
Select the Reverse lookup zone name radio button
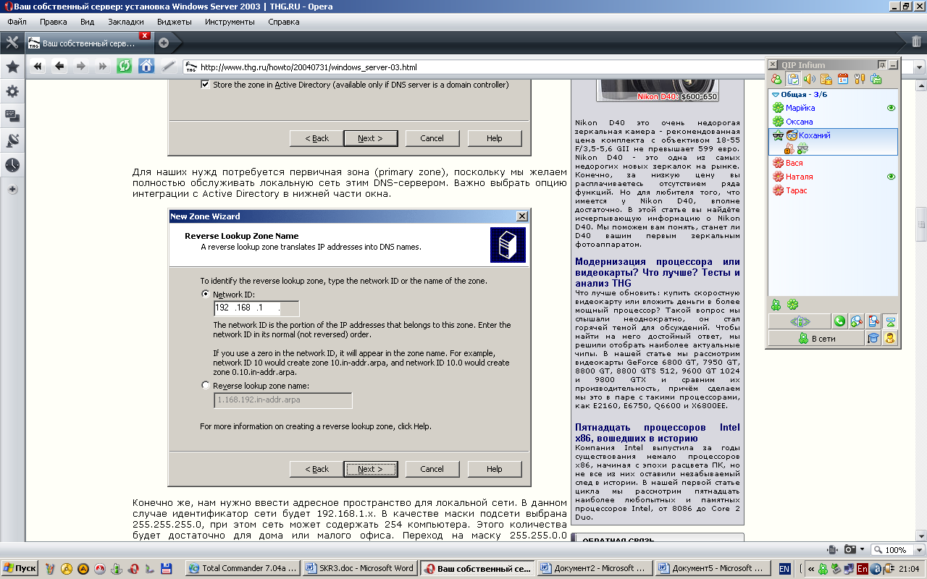click(x=206, y=386)
